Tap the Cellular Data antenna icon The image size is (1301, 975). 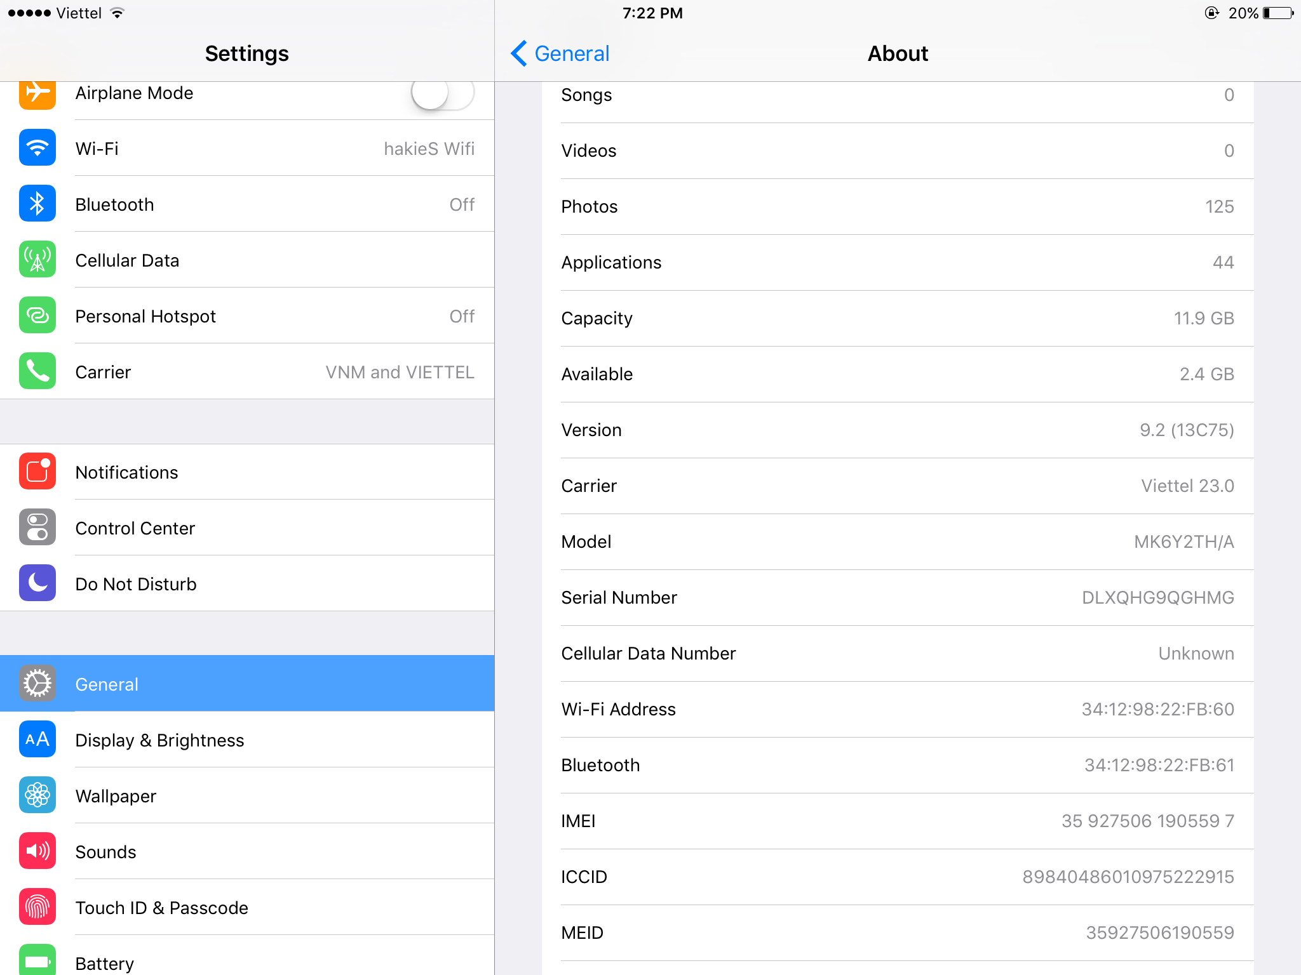[x=37, y=259]
